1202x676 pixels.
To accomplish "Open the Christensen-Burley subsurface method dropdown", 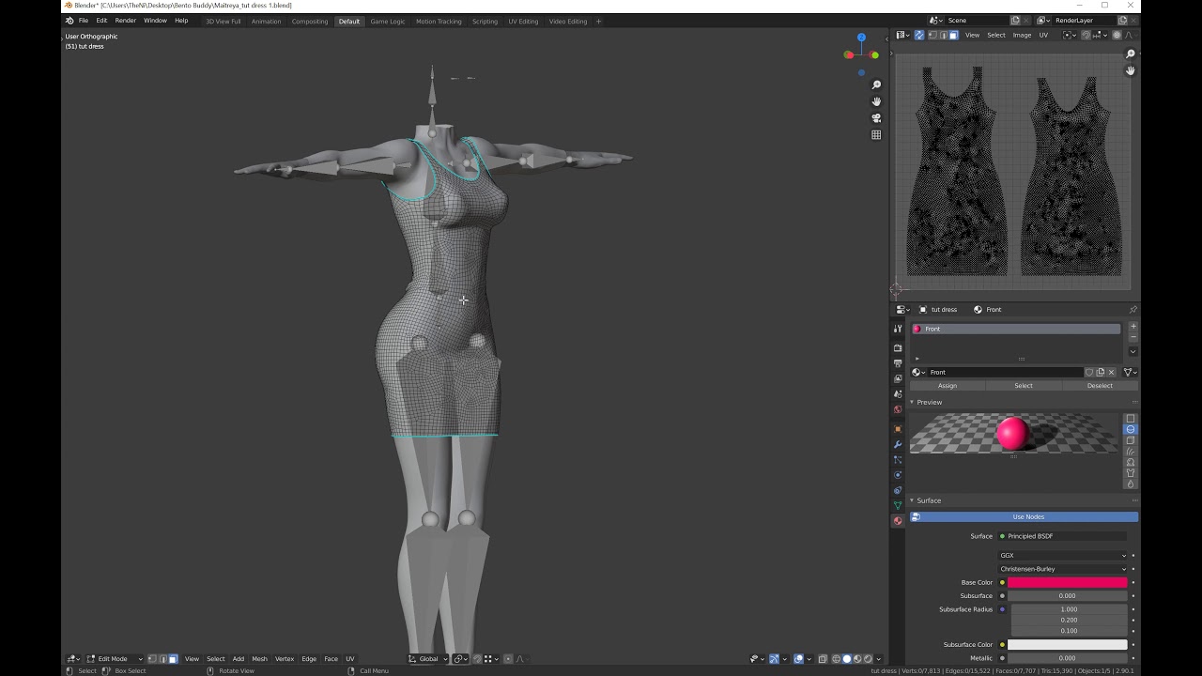I will click(x=1063, y=569).
